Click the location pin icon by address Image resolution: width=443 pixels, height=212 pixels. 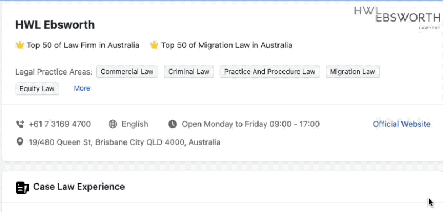click(x=20, y=142)
